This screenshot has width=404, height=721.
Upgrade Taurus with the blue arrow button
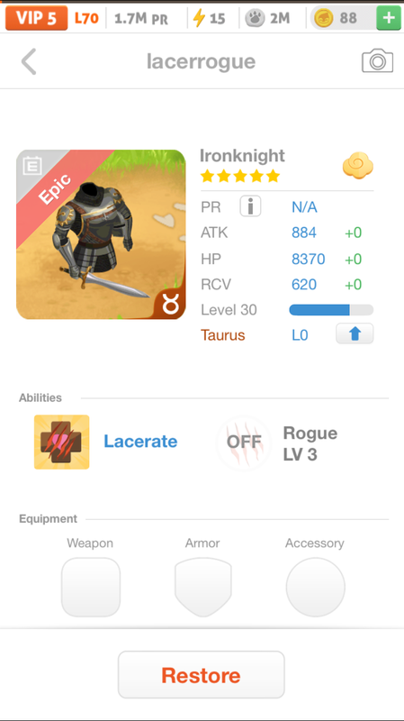[355, 333]
